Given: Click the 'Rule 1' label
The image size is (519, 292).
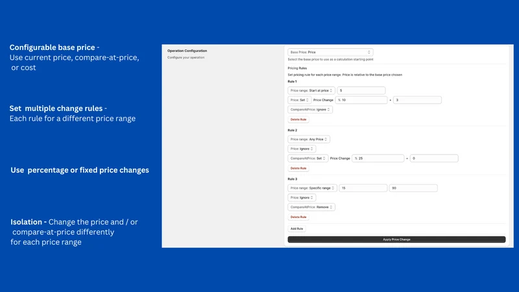Looking at the screenshot, I should coord(293,82).
